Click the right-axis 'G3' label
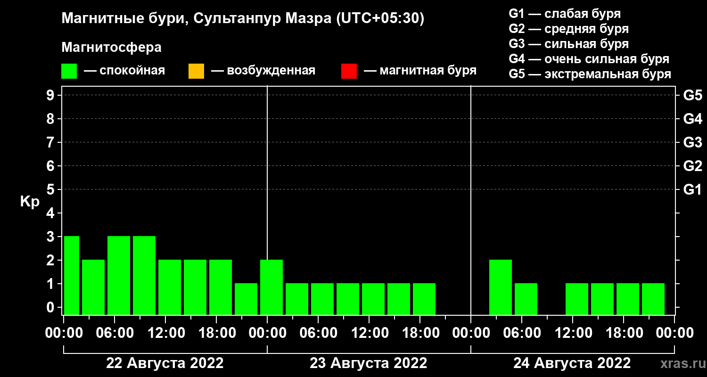 pyautogui.click(x=692, y=142)
